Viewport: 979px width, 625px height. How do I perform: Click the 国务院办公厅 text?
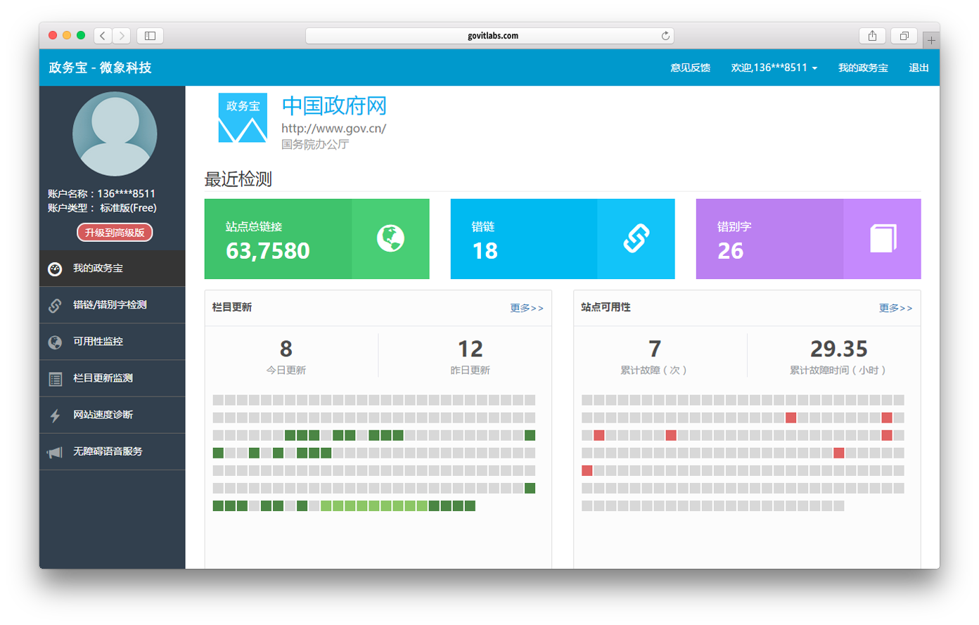tap(315, 144)
